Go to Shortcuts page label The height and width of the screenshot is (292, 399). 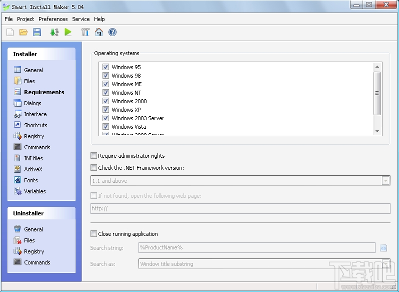click(x=35, y=125)
